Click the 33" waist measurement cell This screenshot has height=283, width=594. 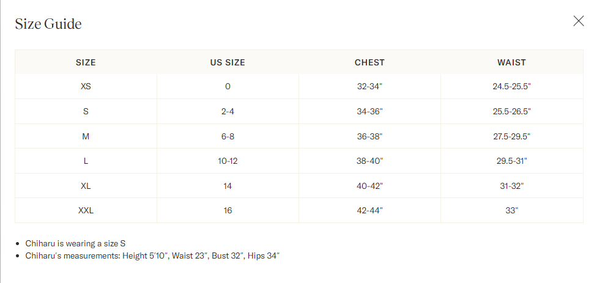click(x=511, y=210)
